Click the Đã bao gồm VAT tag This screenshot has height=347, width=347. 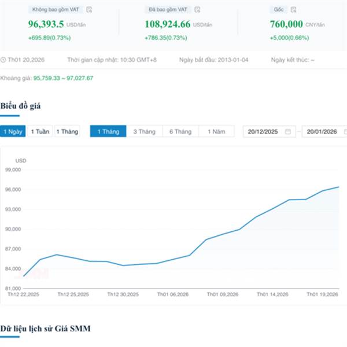coord(168,10)
